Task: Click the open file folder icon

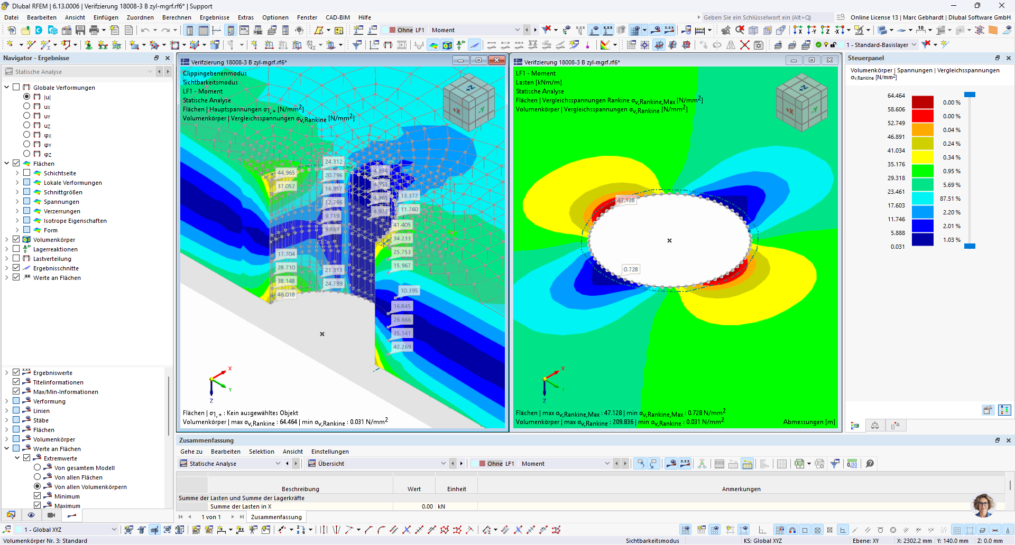Action: point(25,30)
